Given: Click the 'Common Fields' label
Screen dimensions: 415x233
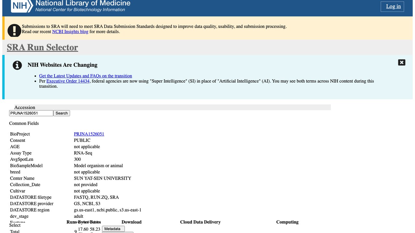Looking at the screenshot, I should click(x=24, y=123).
